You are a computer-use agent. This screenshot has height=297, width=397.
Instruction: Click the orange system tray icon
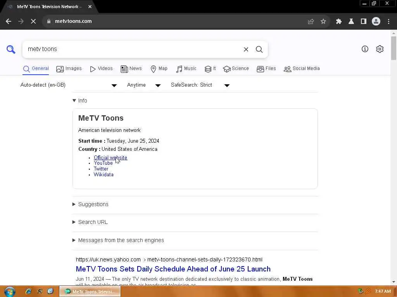(x=368, y=291)
